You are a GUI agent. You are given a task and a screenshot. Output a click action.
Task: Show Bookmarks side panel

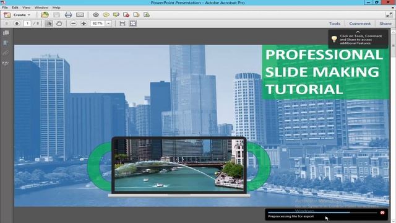pos(6,43)
